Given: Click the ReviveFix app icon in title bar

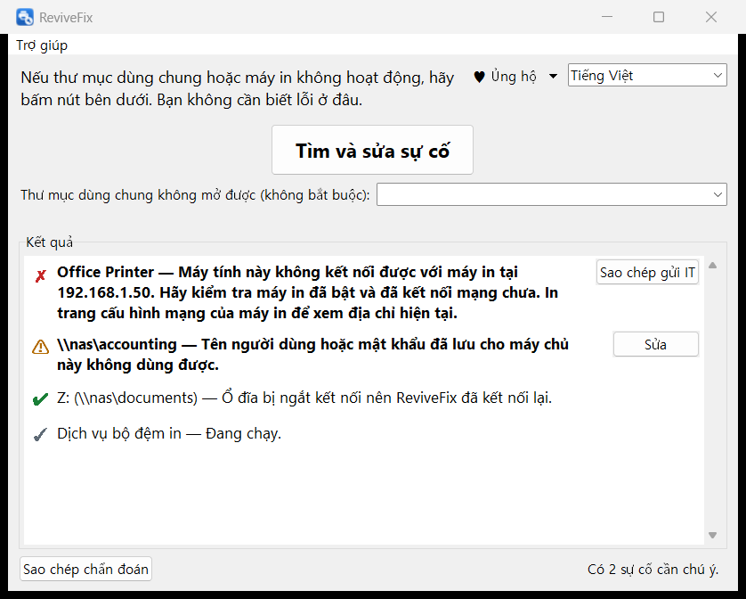Looking at the screenshot, I should click(25, 17).
